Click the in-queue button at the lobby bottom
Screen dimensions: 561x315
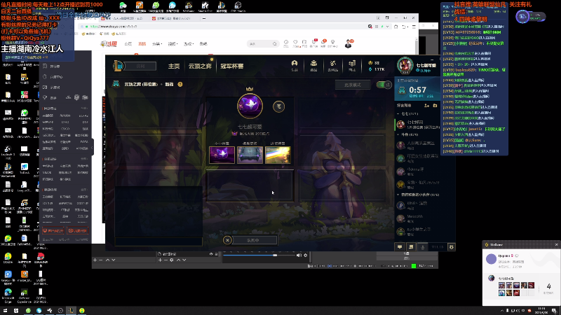click(255, 240)
